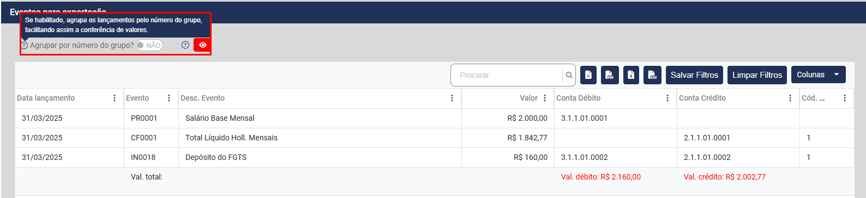Viewport: 866px width, 198px height.
Task: Toggle Agrupar por número do grupo switch
Action: (149, 45)
